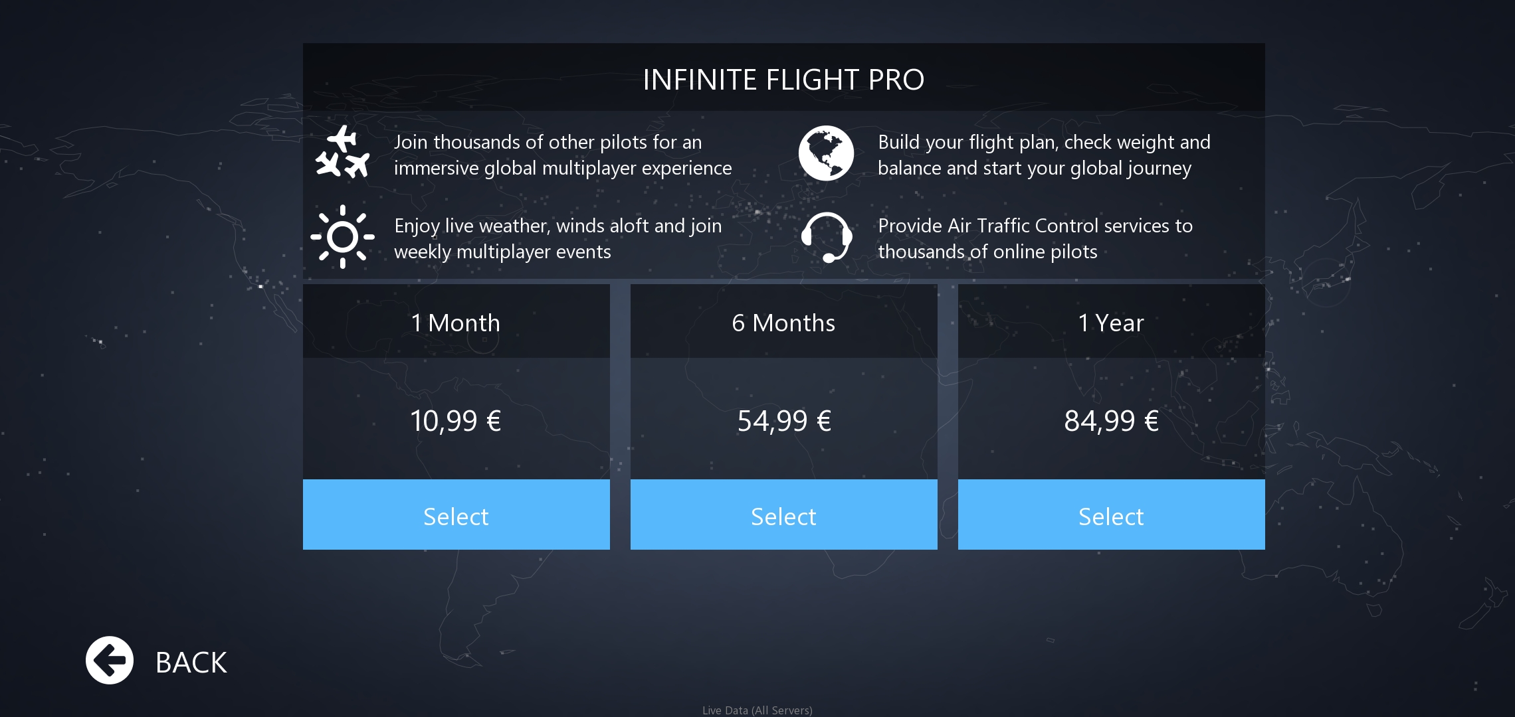This screenshot has height=717, width=1515.
Task: Click the INFINITE FLIGHT PRO title
Action: (783, 80)
